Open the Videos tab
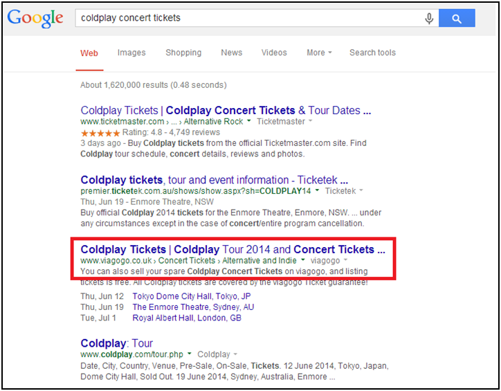Image resolution: width=501 pixels, height=391 pixels. 274,53
